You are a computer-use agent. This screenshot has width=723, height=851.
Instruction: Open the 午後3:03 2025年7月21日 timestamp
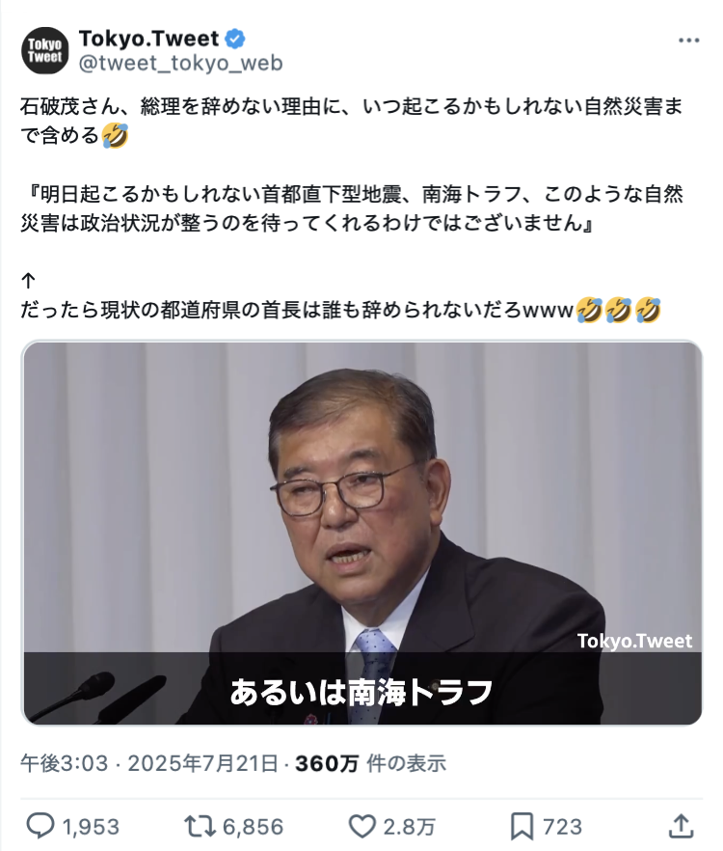pyautogui.click(x=149, y=763)
